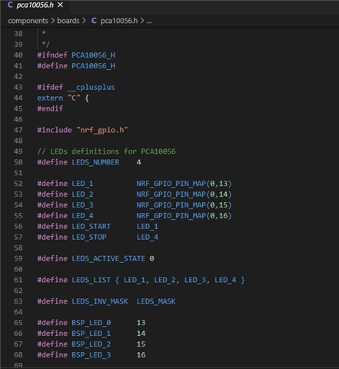Click the C file icon in breadcrumb
Image resolution: width=339 pixels, height=369 pixels.
94,21
